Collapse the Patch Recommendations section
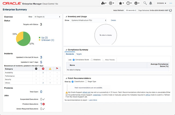 (x=66, y=78)
